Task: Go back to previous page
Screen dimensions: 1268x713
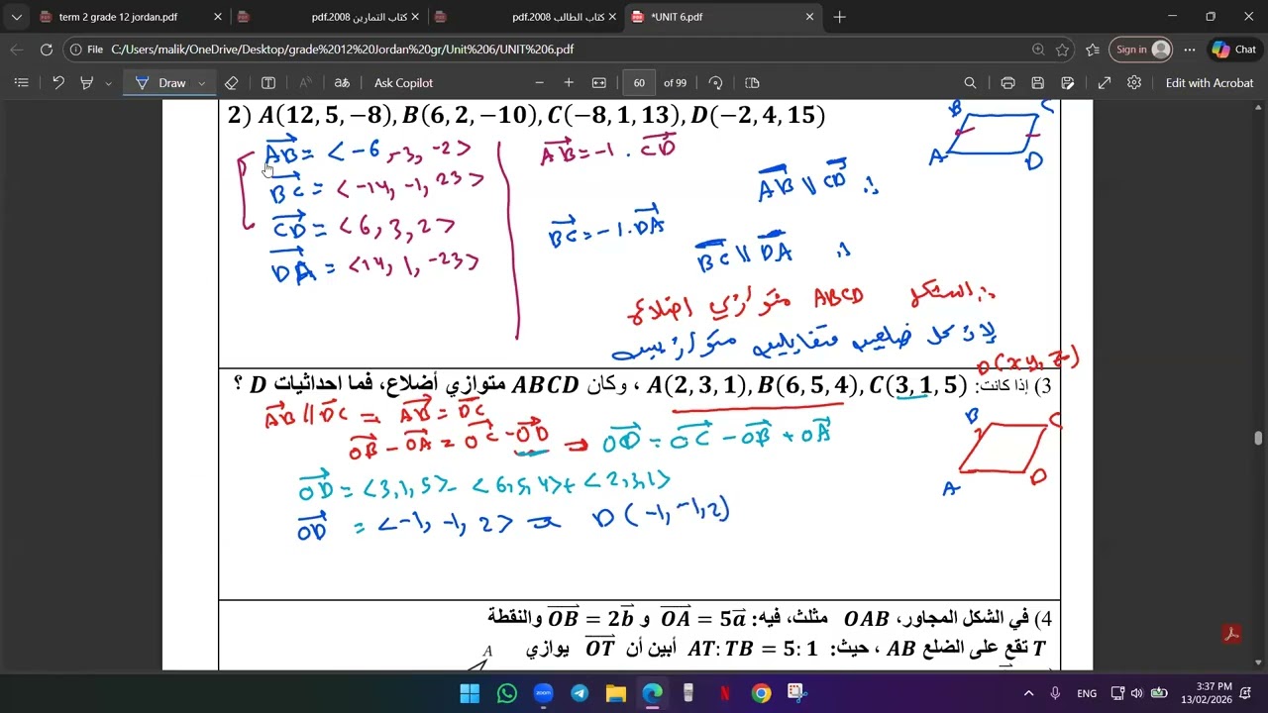Action: coord(17,50)
